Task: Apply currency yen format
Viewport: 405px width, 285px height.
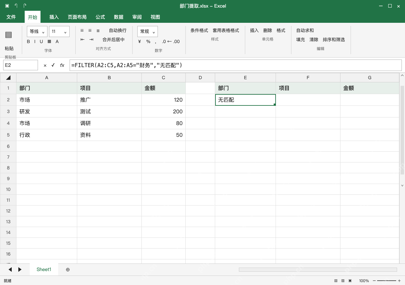Action: [x=140, y=41]
